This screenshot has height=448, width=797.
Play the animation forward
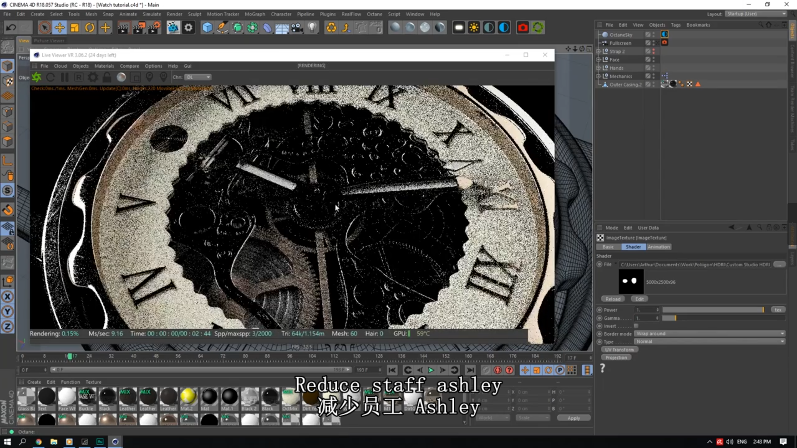pyautogui.click(x=431, y=370)
